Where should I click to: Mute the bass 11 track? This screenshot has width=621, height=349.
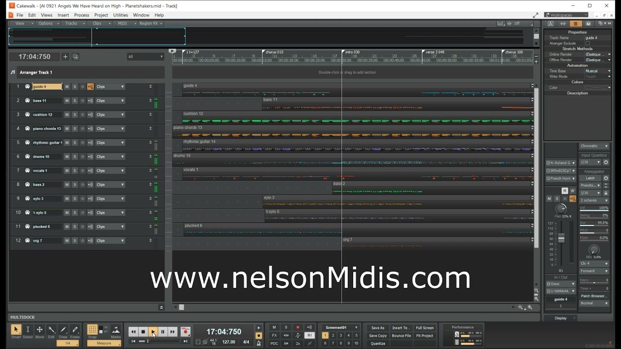point(67,101)
